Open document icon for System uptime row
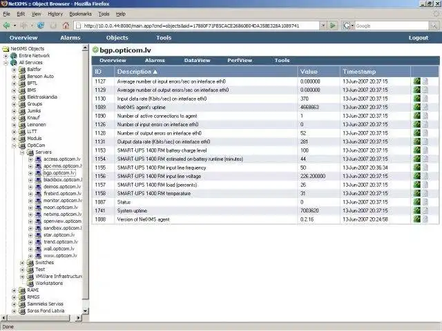The image size is (442, 331). click(x=425, y=210)
